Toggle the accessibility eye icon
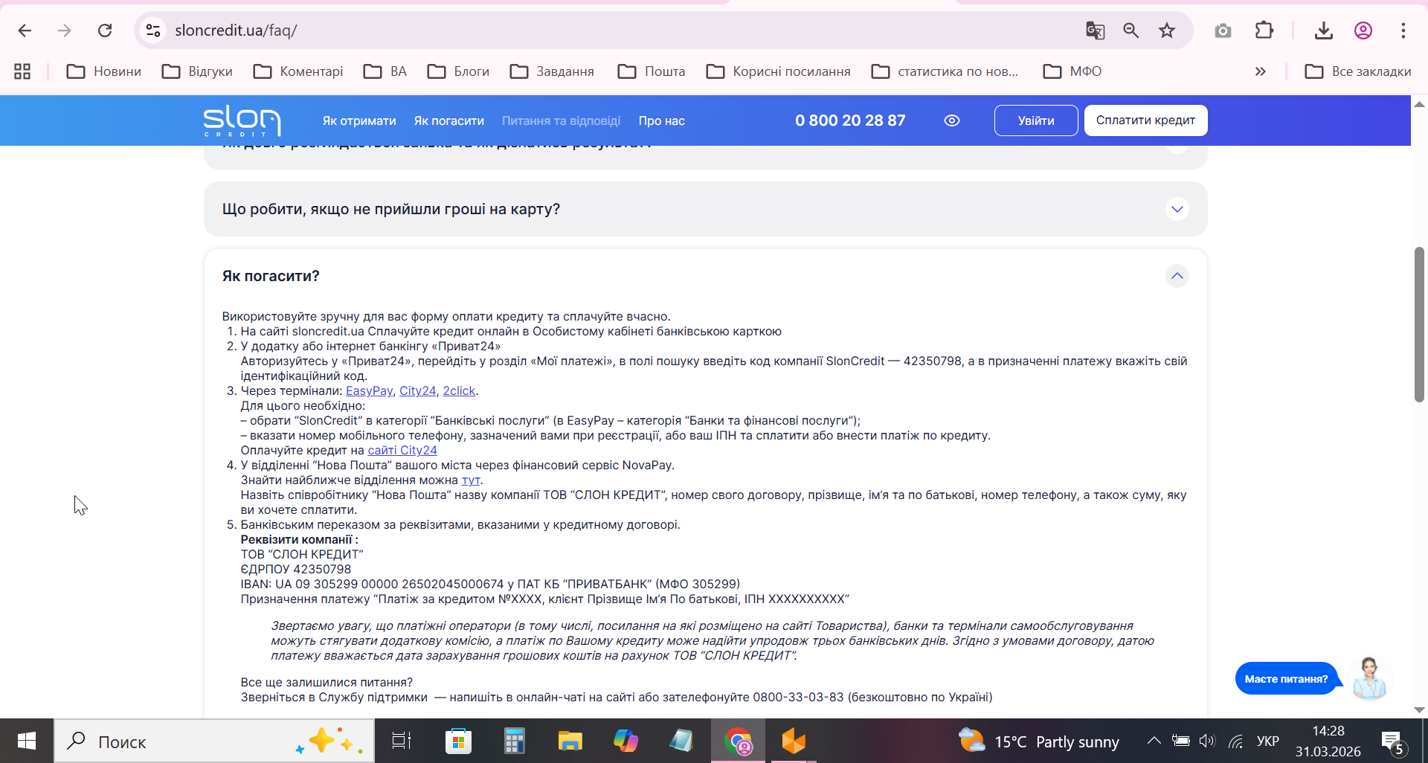This screenshot has width=1428, height=763. (952, 120)
